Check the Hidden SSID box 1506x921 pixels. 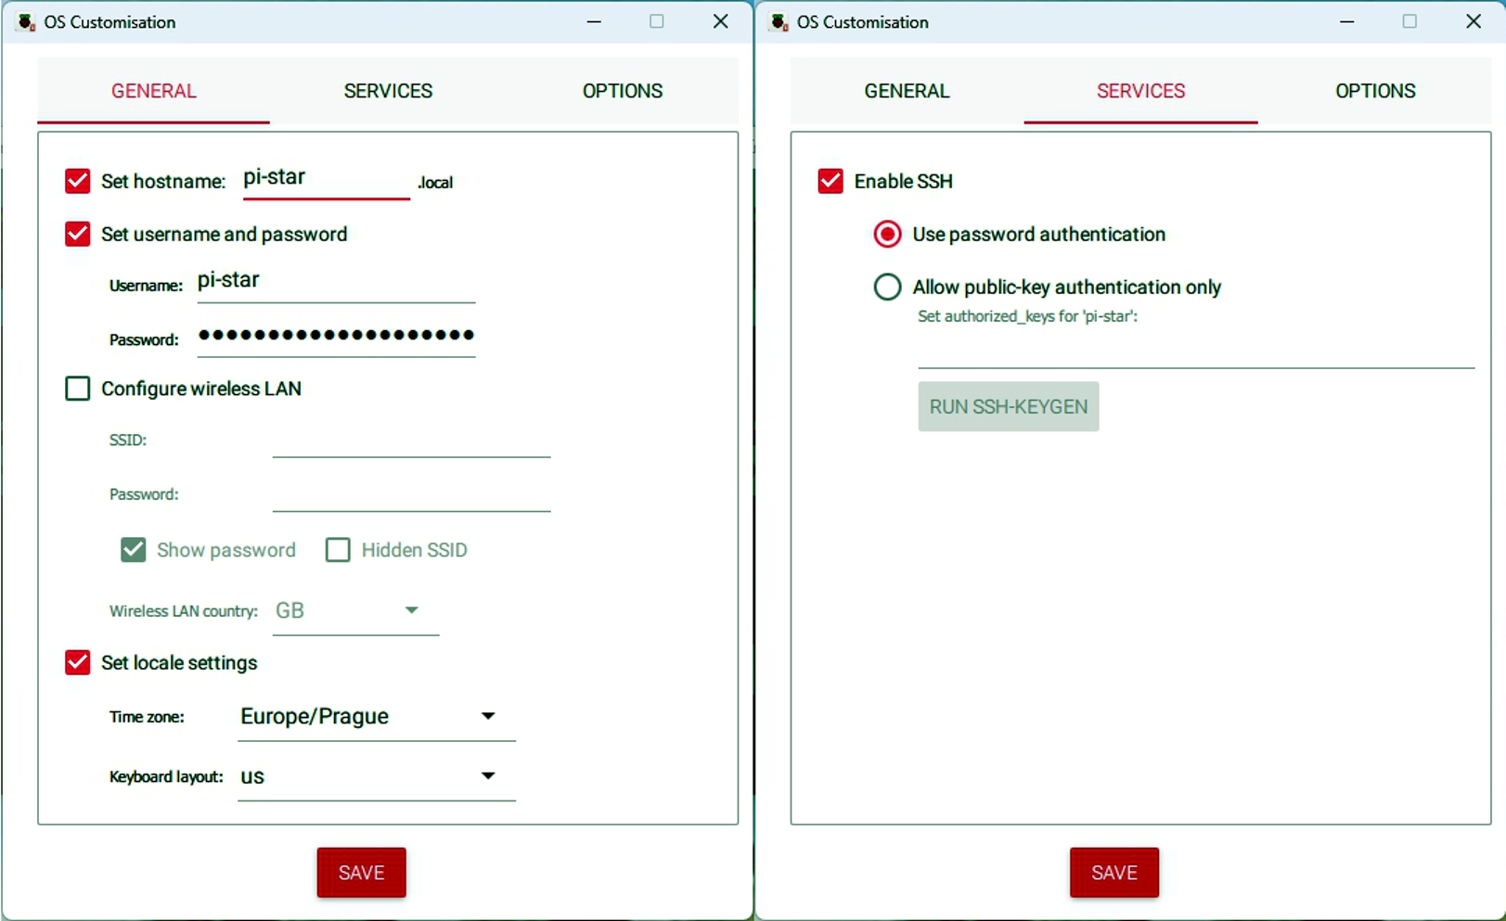(x=338, y=550)
